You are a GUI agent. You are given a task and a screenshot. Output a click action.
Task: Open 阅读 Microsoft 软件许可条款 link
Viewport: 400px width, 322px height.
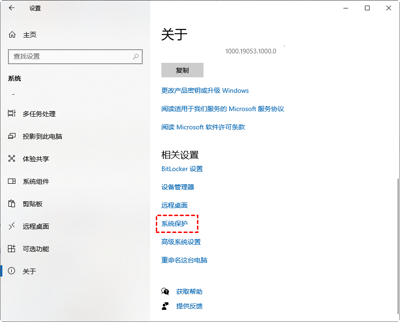pos(203,127)
